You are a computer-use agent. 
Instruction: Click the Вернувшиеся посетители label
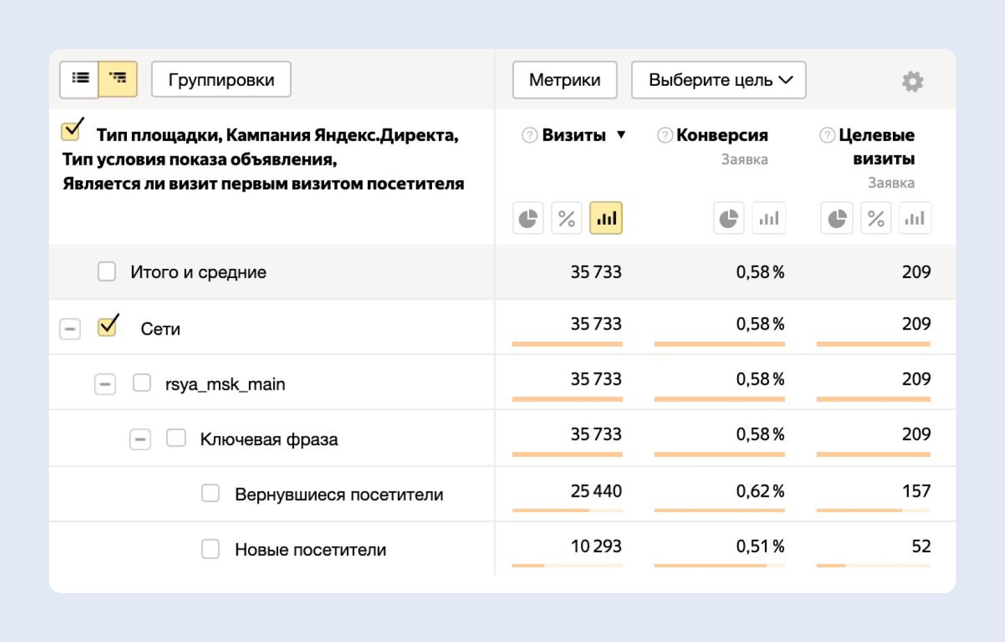pyautogui.click(x=339, y=494)
